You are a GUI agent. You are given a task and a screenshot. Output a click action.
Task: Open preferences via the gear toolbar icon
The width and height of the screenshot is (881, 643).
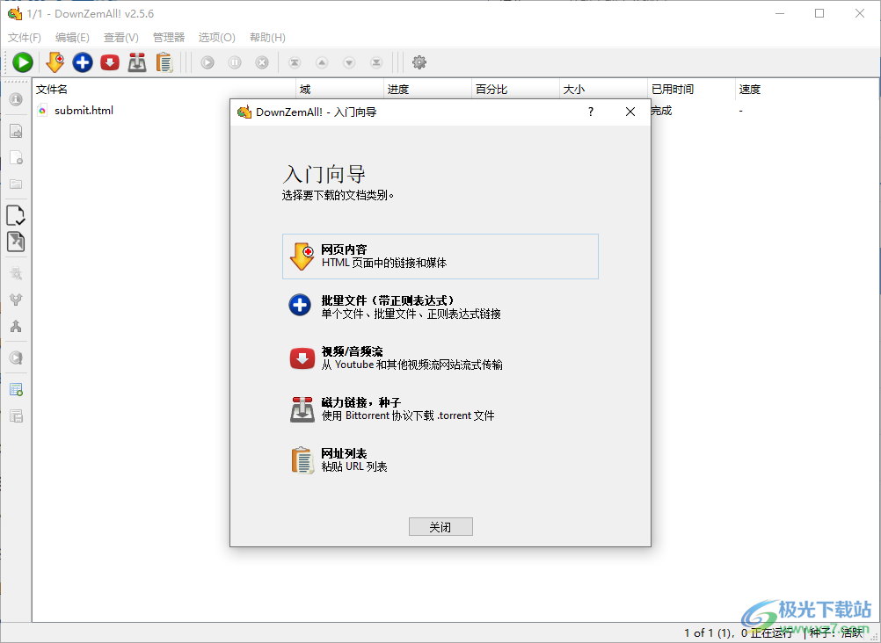(x=419, y=62)
